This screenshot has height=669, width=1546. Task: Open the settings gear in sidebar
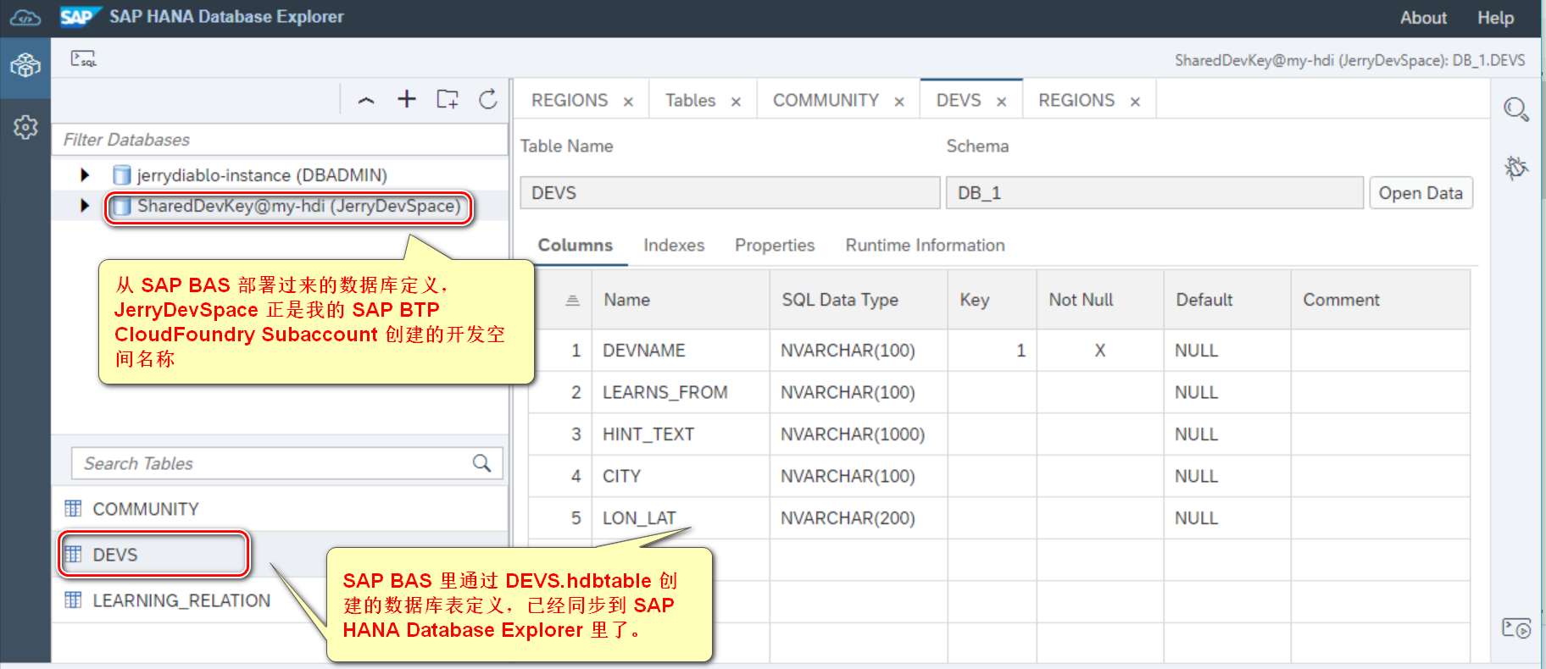pos(25,127)
